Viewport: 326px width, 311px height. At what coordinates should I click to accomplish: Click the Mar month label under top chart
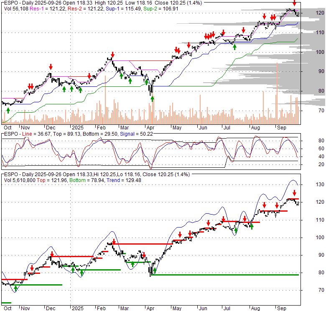point(125,128)
